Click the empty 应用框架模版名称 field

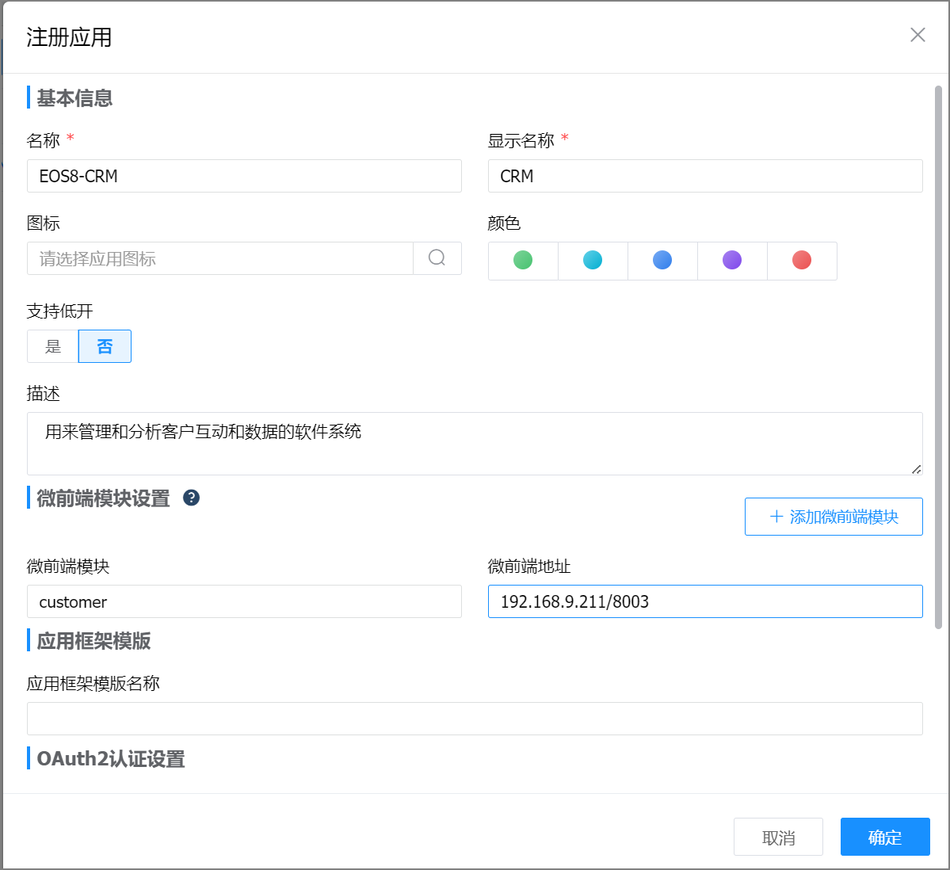tap(474, 719)
